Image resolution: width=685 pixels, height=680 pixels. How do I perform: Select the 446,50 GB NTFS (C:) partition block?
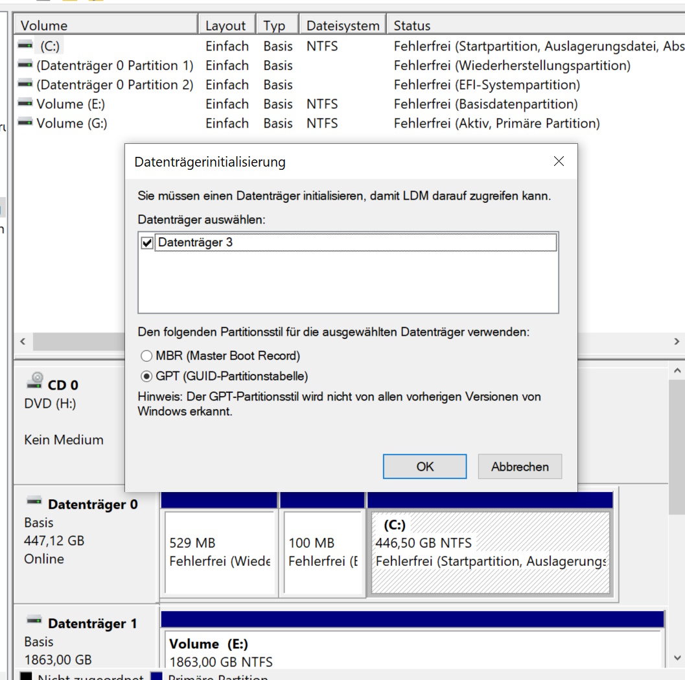490,552
